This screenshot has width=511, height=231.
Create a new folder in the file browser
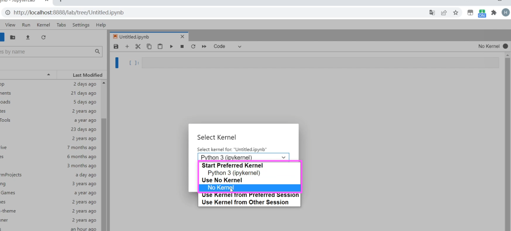pos(13,37)
